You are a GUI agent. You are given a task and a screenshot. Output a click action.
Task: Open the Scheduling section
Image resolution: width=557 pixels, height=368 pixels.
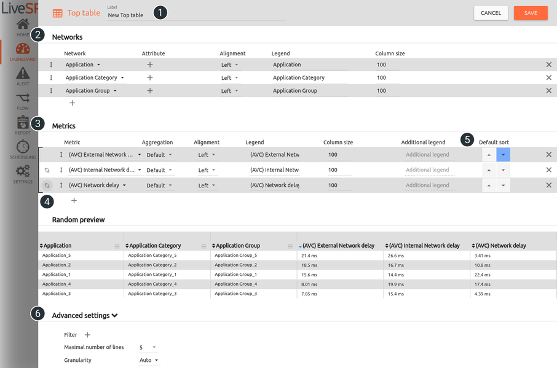[23, 150]
